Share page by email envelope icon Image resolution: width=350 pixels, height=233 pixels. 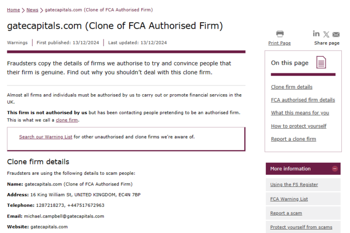(336, 34)
